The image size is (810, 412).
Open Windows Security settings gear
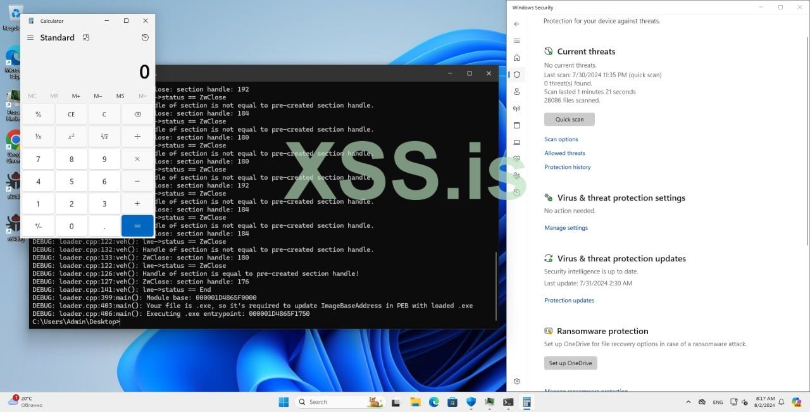click(x=516, y=382)
